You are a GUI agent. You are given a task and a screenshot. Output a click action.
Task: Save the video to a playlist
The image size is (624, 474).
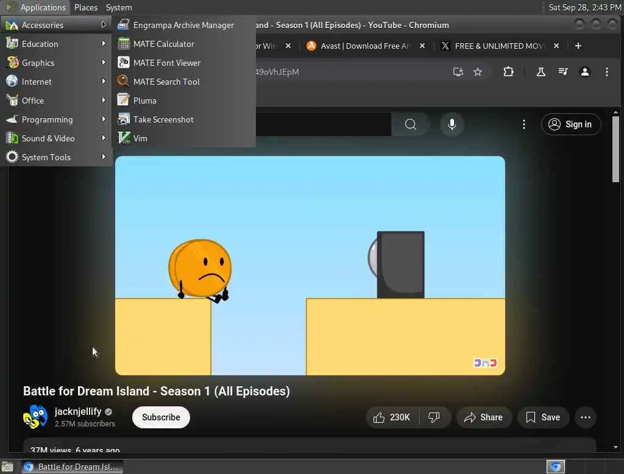[x=543, y=417]
